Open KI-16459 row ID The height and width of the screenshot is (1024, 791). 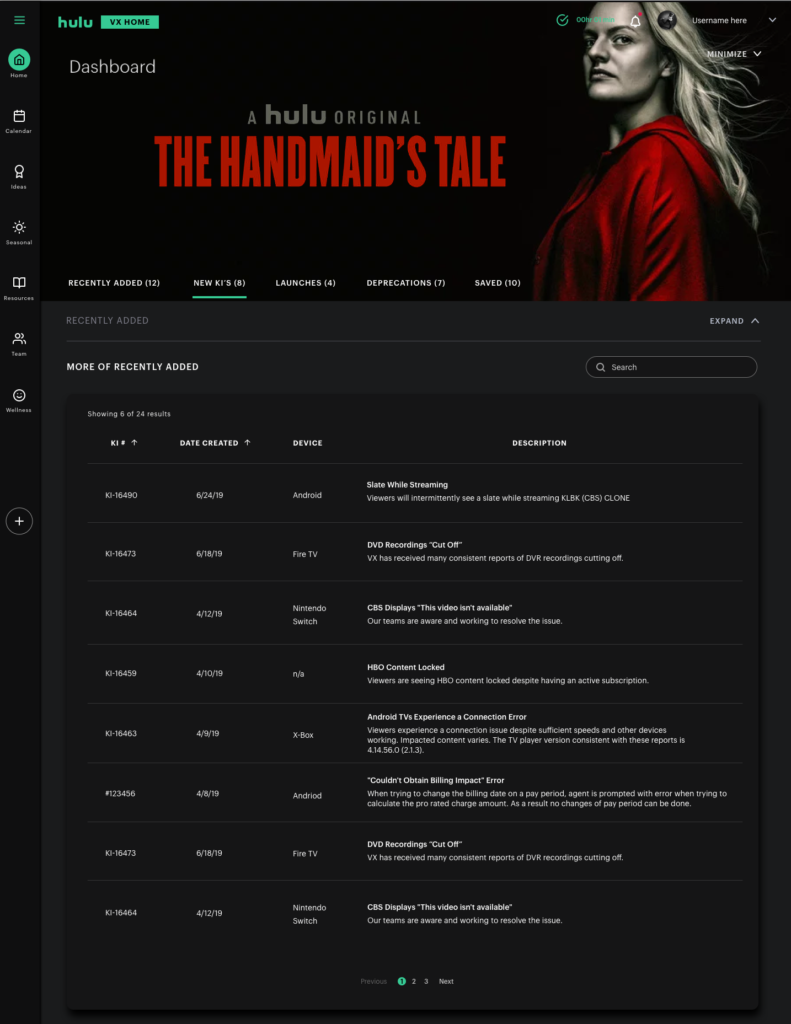(121, 673)
